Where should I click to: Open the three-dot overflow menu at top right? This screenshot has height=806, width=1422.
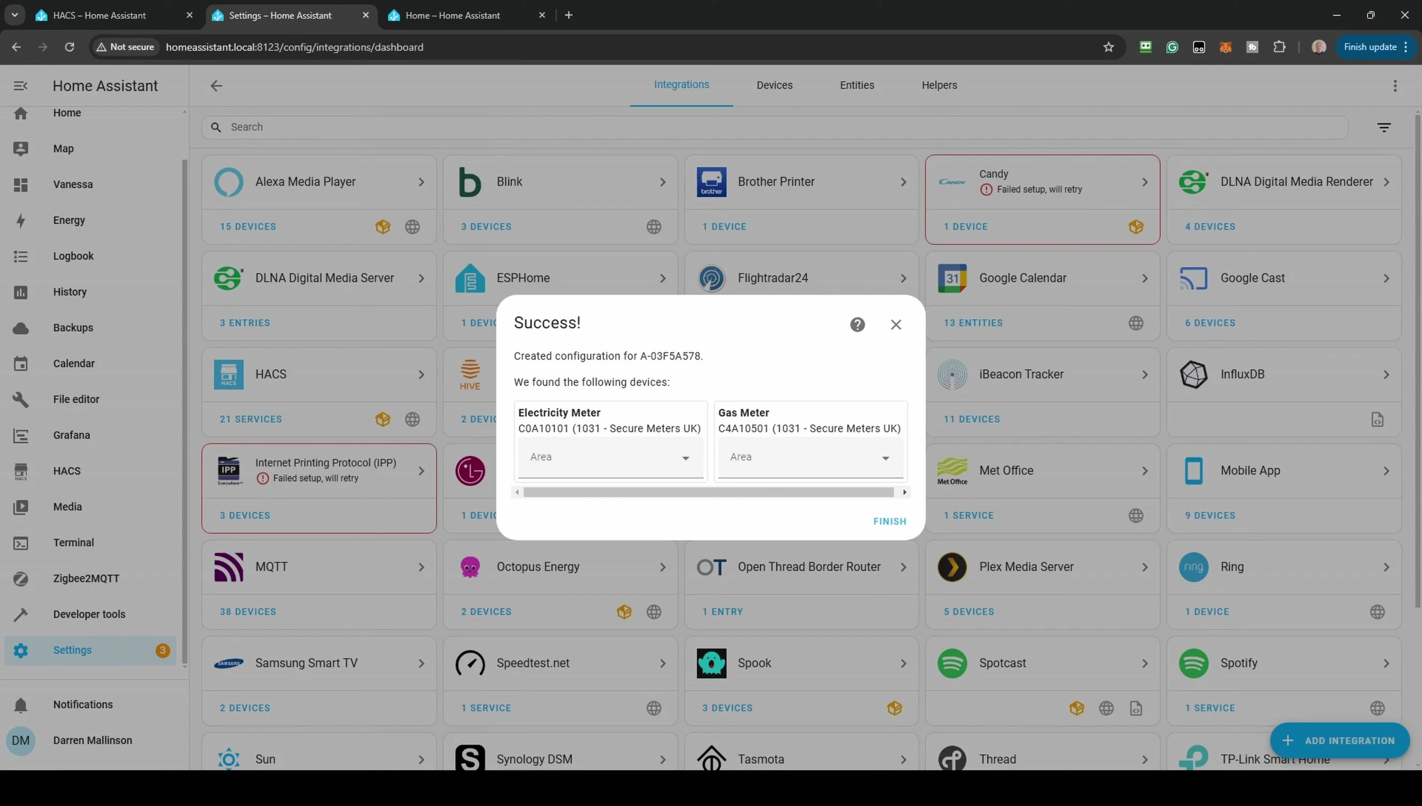click(1395, 86)
